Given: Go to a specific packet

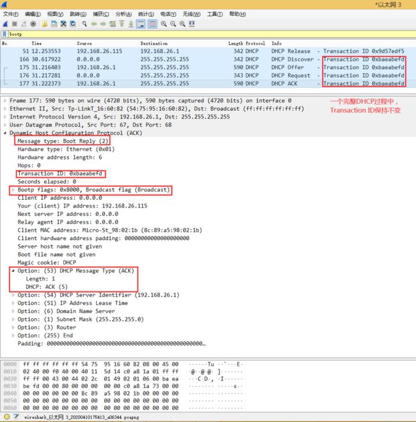Looking at the screenshot, I should [113, 24].
